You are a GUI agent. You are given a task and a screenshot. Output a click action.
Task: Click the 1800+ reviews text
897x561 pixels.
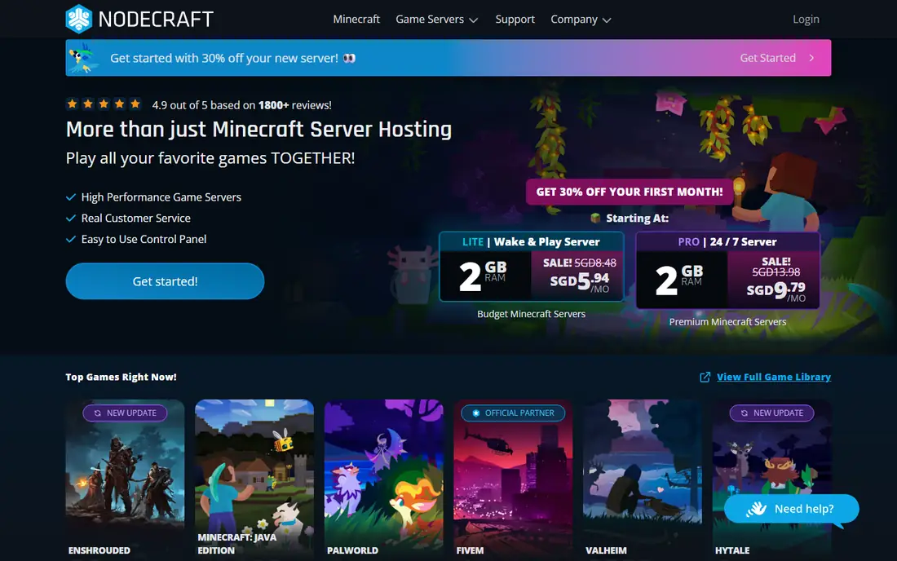coord(294,105)
